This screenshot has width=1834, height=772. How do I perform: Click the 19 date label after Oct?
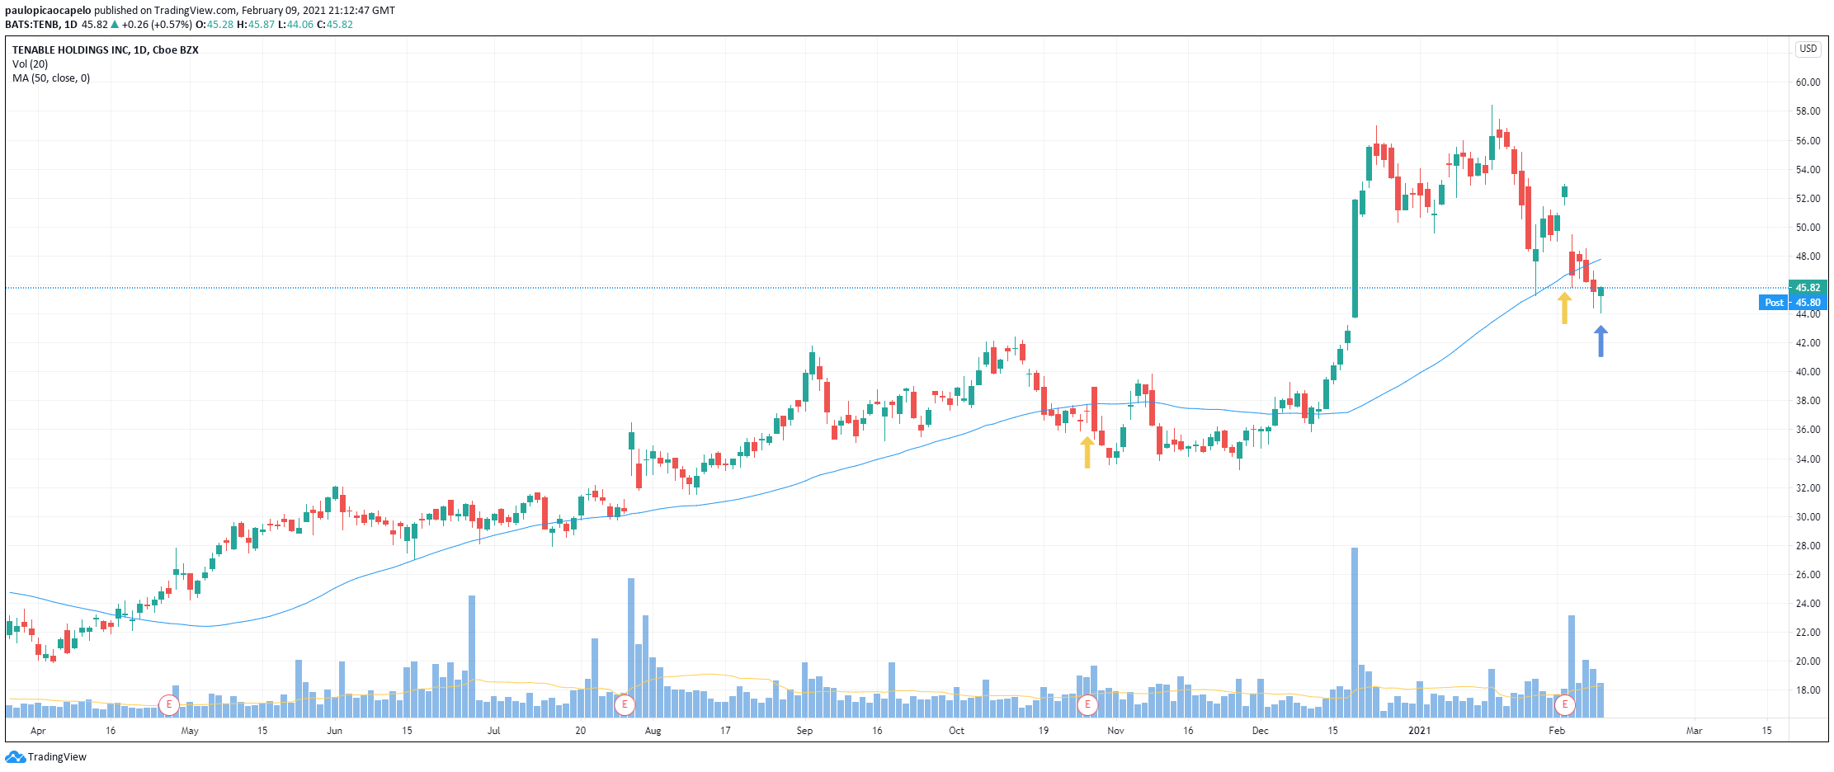1043,731
